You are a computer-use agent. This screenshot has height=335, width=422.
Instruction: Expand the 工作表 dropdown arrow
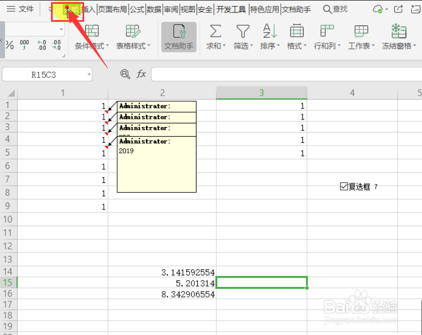tap(373, 46)
